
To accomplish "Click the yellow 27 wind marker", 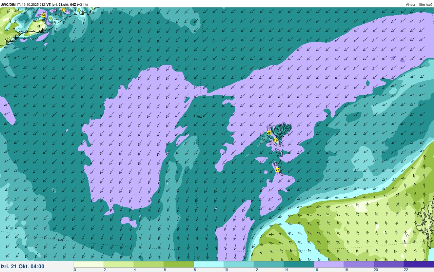I will (x=63, y=9).
